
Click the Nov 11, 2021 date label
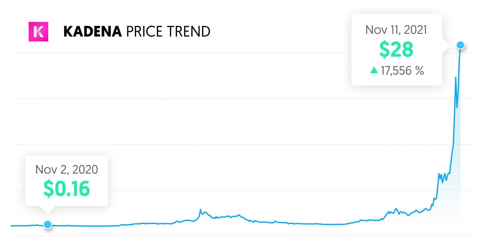(396, 30)
